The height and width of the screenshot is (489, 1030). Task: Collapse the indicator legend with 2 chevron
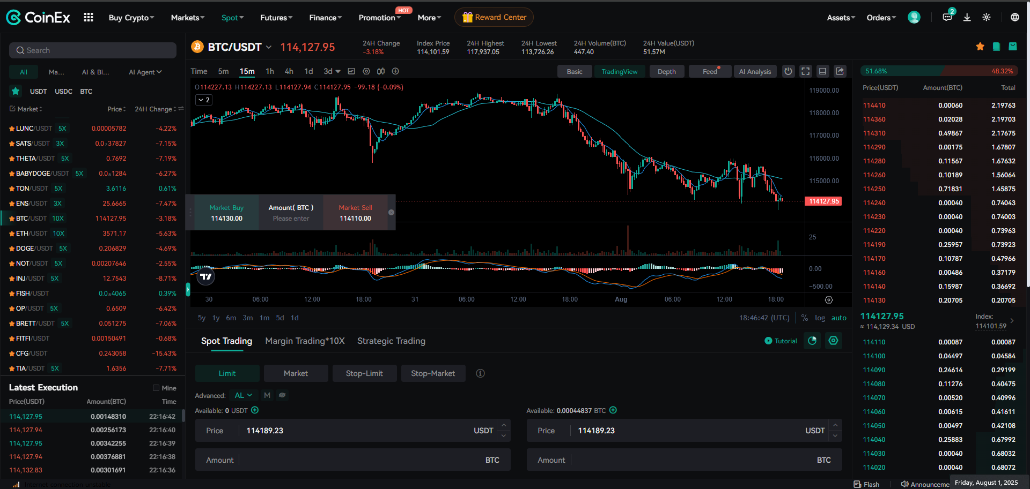click(x=204, y=100)
